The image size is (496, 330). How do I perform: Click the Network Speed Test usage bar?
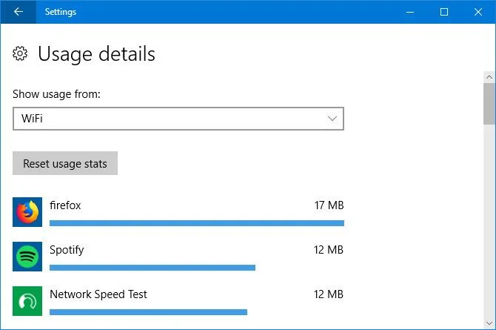coord(148,312)
